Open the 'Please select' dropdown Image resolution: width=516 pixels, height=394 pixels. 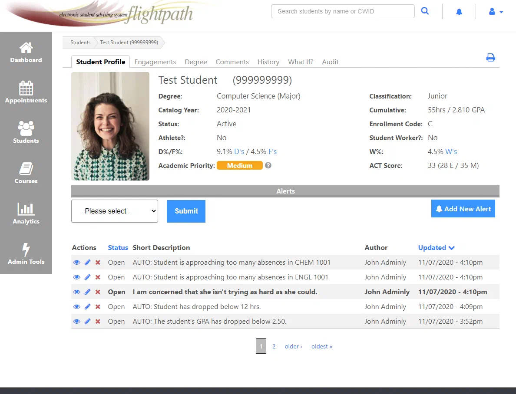click(x=115, y=211)
